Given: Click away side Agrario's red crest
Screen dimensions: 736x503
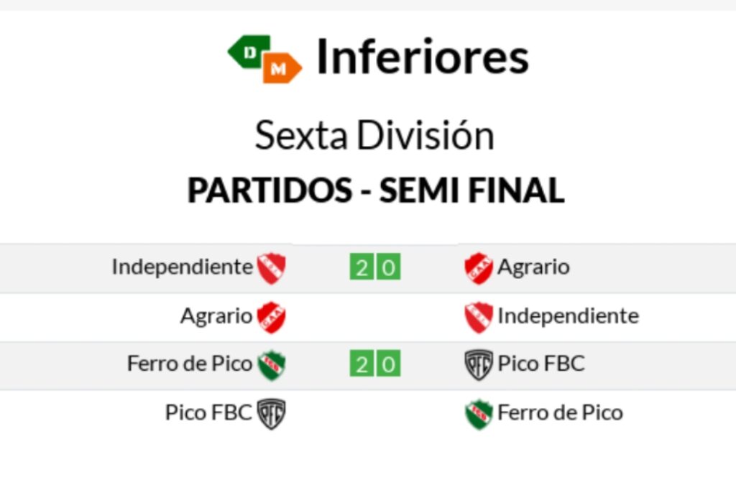Looking at the screenshot, I should [x=479, y=268].
